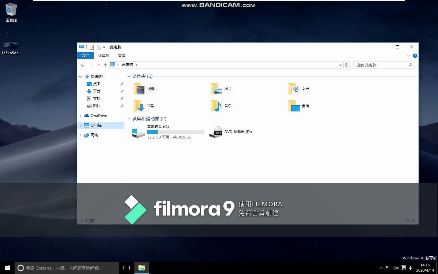Switch to the 查看 tab
The image size is (438, 274).
[121, 55]
